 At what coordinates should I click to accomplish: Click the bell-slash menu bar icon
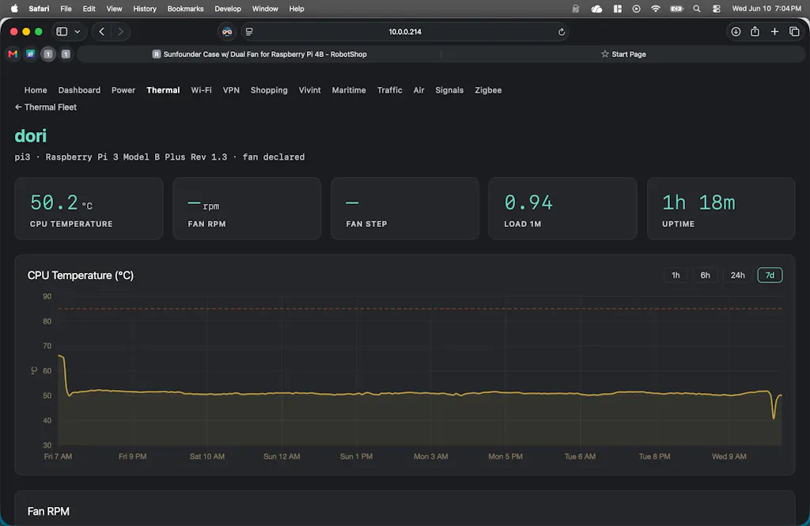[x=576, y=9]
